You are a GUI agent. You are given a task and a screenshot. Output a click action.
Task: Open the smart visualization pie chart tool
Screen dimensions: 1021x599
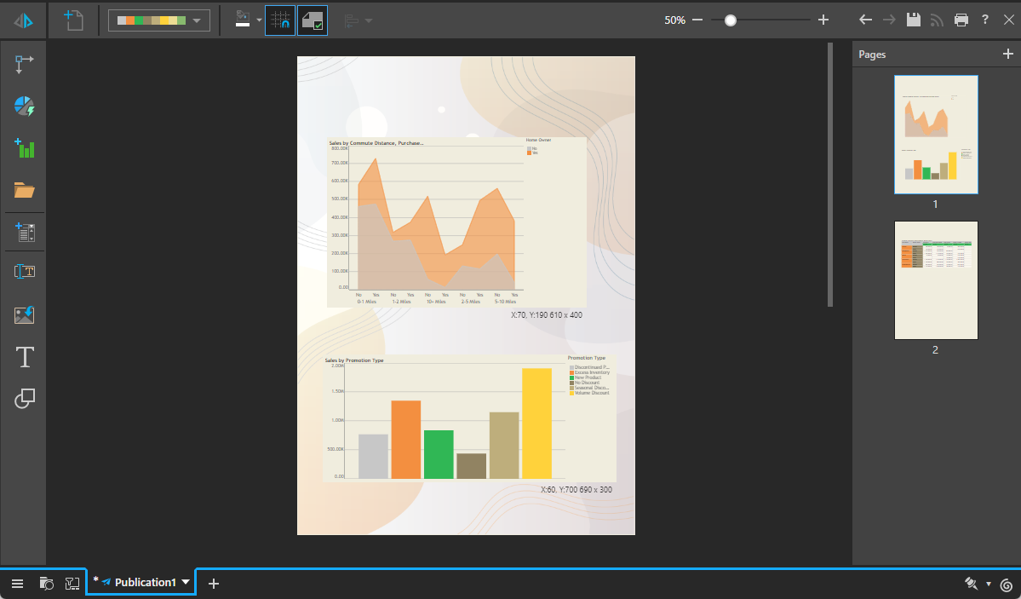pyautogui.click(x=25, y=107)
